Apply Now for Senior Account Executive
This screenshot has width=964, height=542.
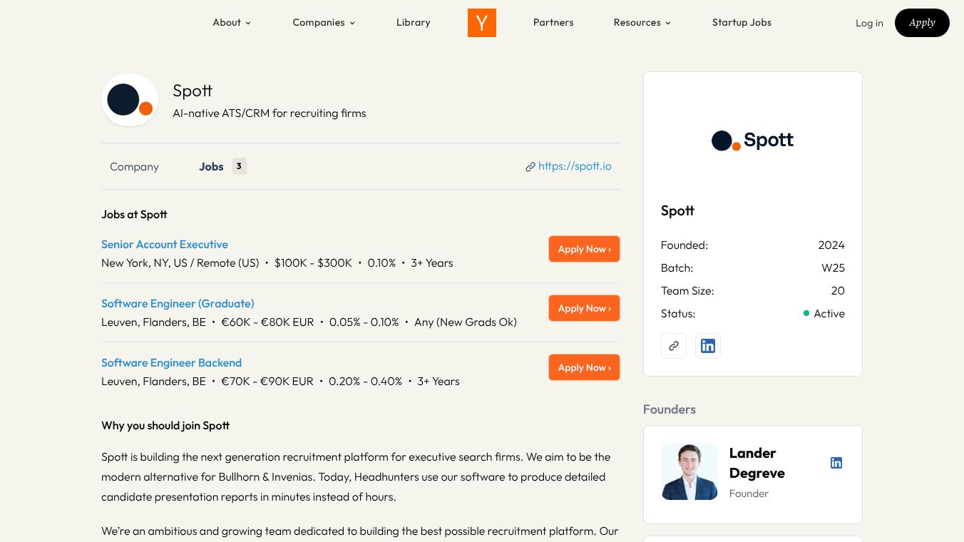(x=584, y=249)
